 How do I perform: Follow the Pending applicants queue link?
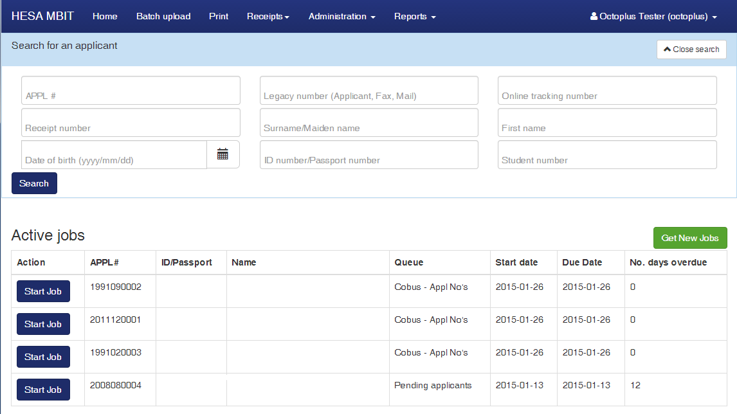432,385
